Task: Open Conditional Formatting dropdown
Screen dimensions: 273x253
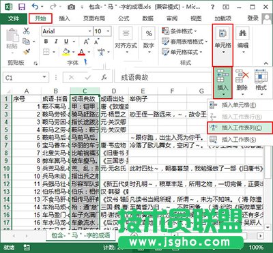Action: coord(179,31)
